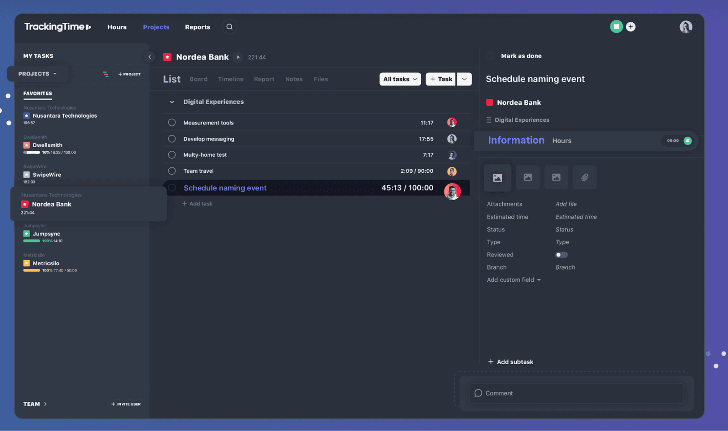Viewport: 728px width, 431px height.
Task: Click the Invite User link
Action: point(126,404)
